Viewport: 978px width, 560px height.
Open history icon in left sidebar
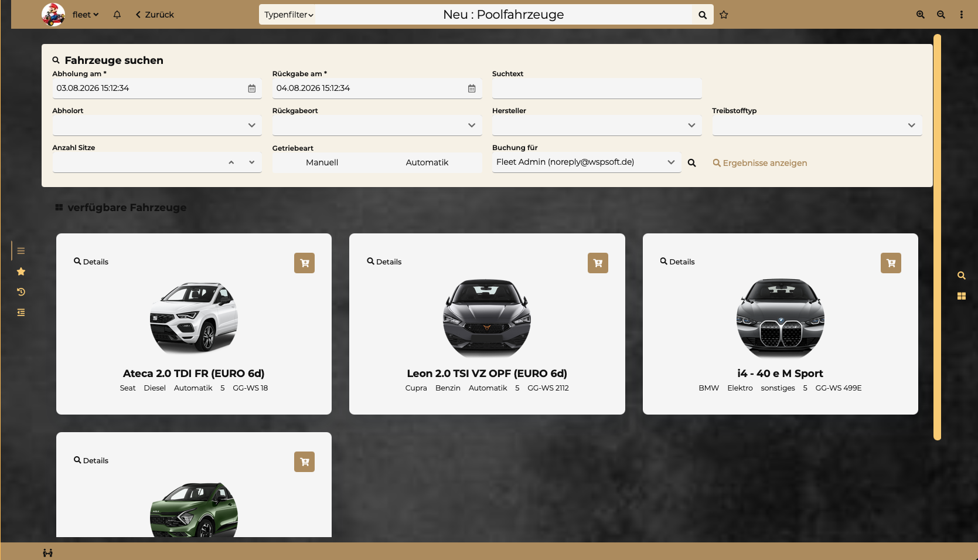tap(21, 292)
